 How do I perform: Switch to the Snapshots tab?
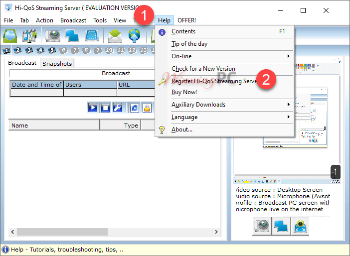tap(57, 64)
